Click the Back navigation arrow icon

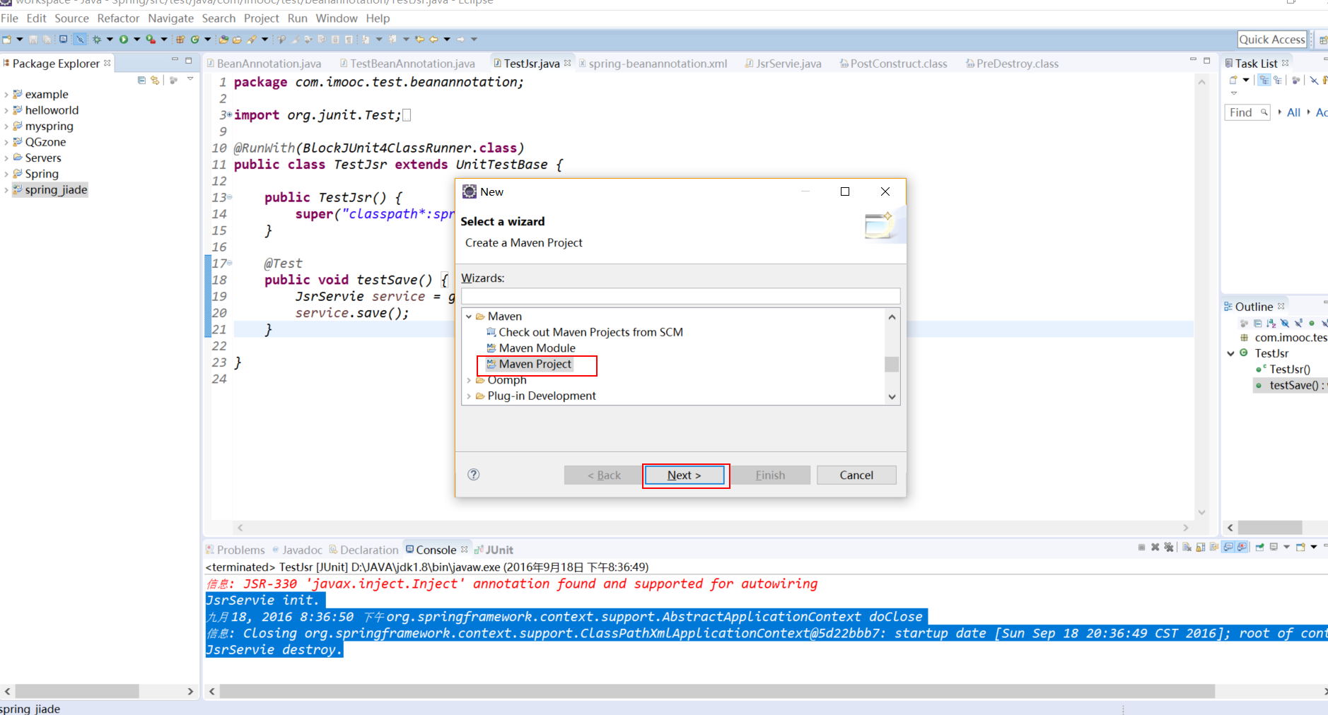[433, 40]
